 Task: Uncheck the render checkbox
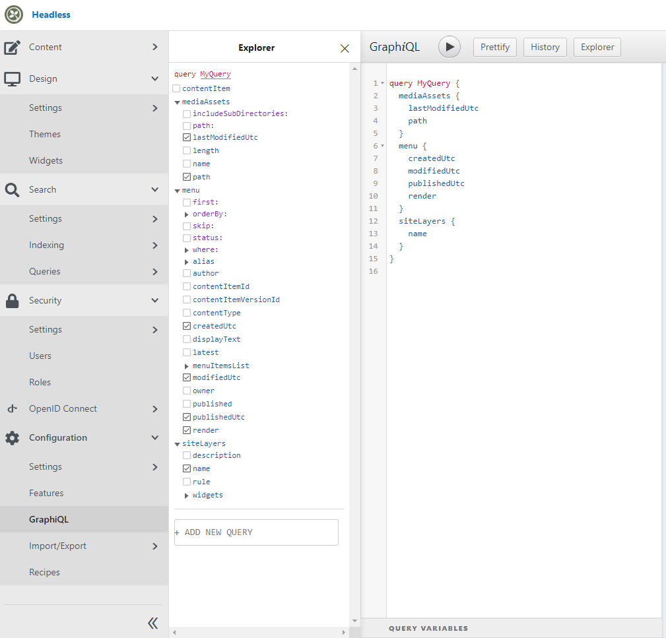pyautogui.click(x=186, y=430)
